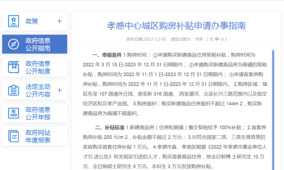
Task: Open the 政策 sidebar item
Action: (32, 21)
